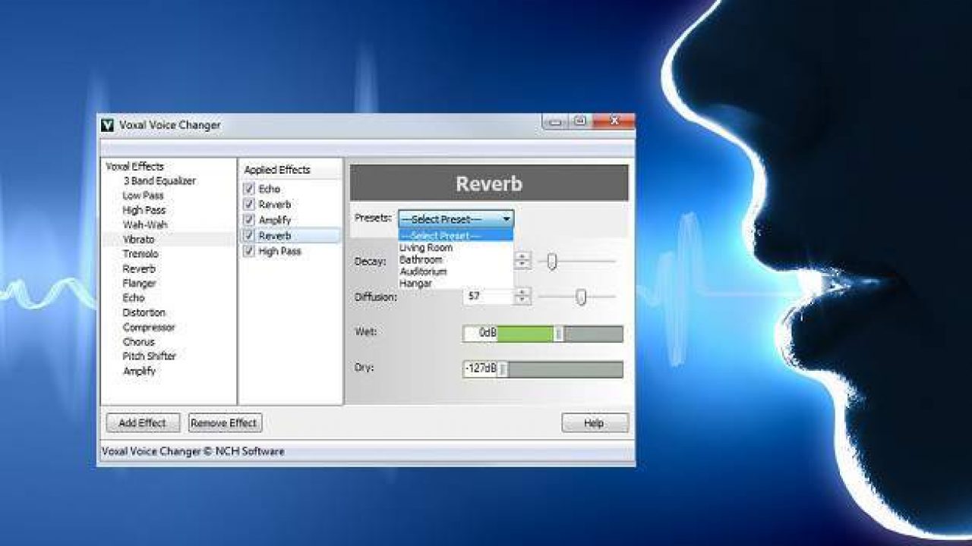This screenshot has width=972, height=546.
Task: Click the Remove Effect button
Action: (225, 423)
